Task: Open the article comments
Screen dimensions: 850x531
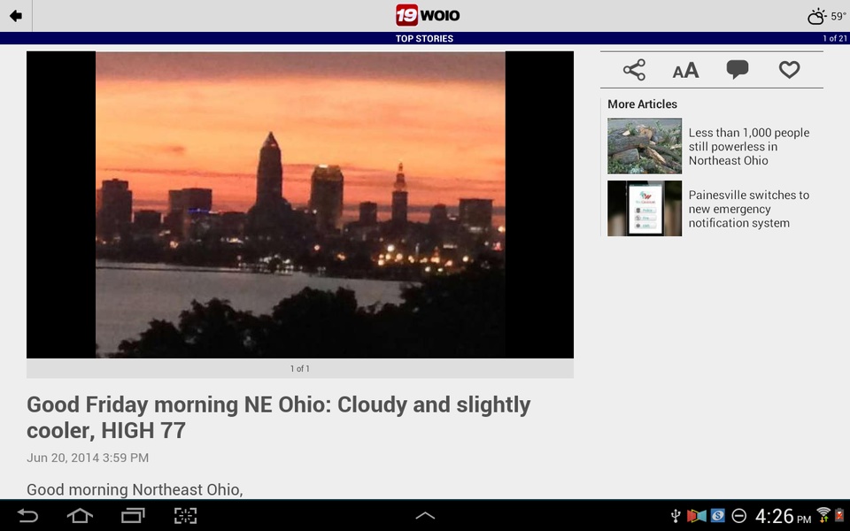Action: pos(738,69)
